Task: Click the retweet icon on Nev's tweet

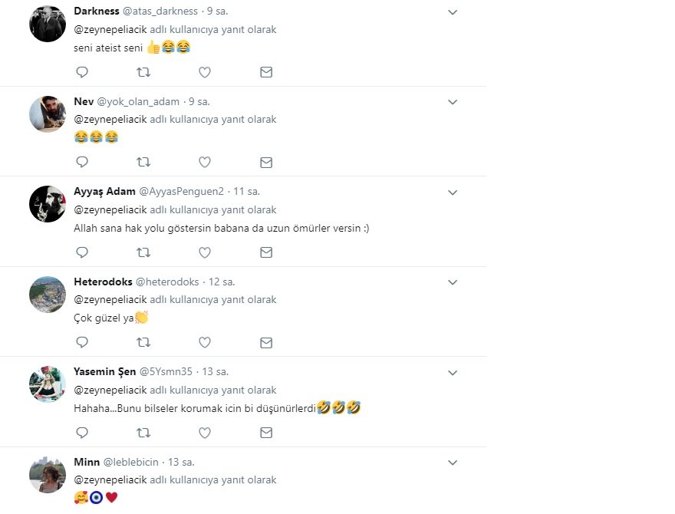Action: (x=143, y=162)
